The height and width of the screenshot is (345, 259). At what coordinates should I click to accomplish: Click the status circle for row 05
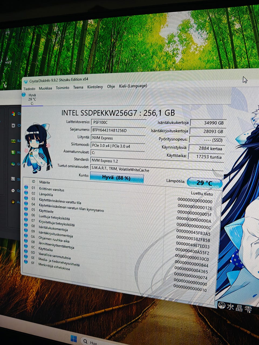(x=26, y=209)
